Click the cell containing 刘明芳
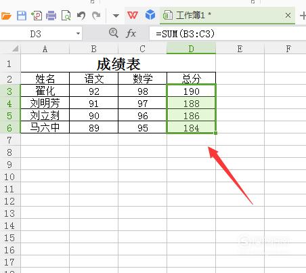 click(45, 103)
